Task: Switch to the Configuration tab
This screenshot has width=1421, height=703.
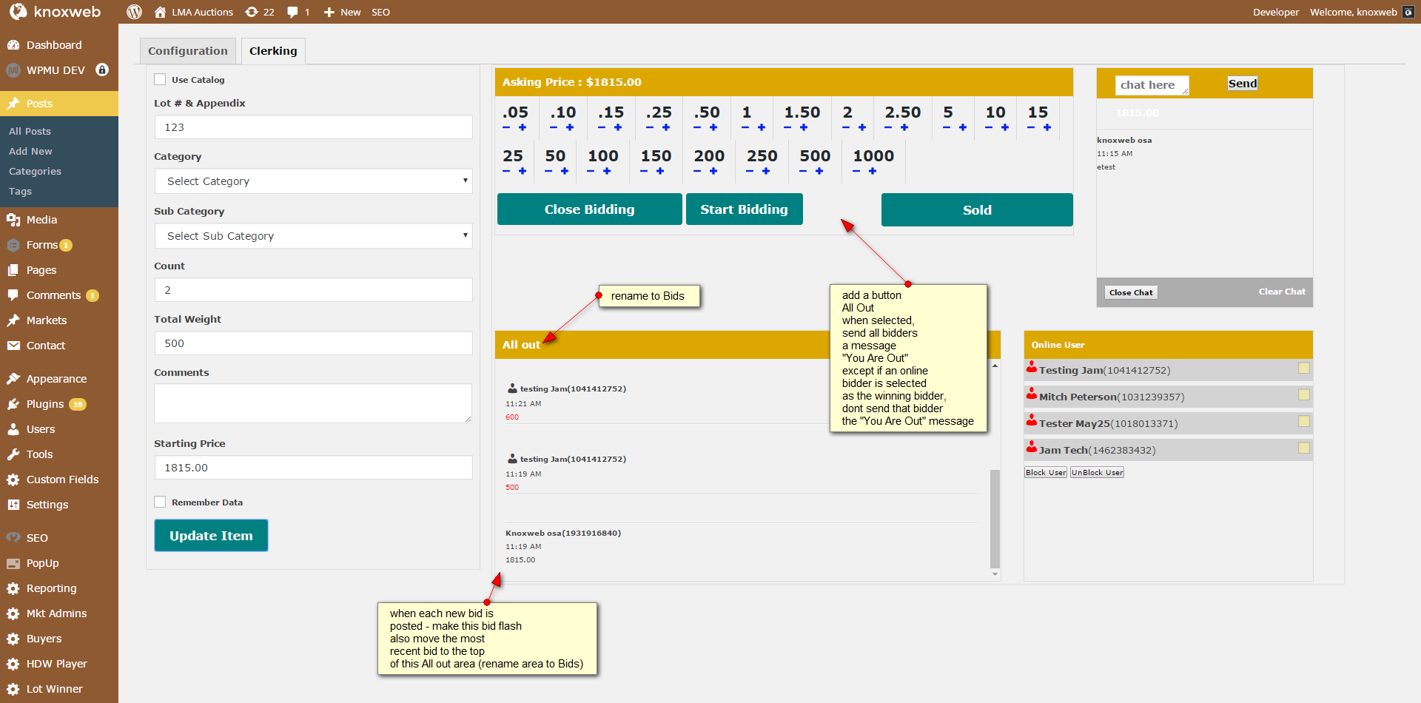Action: click(188, 51)
